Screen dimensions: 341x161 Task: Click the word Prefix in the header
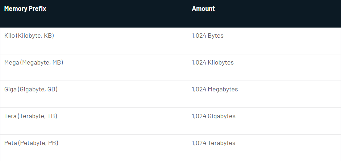pos(37,9)
